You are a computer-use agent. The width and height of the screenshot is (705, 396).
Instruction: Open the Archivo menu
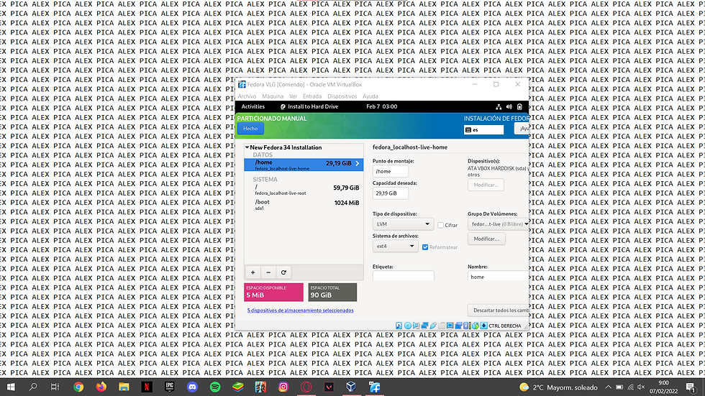(x=247, y=96)
